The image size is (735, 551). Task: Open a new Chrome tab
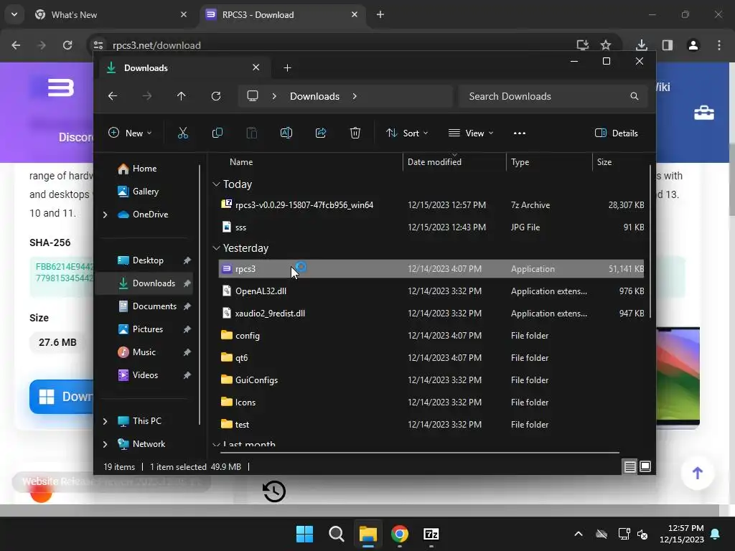point(380,14)
